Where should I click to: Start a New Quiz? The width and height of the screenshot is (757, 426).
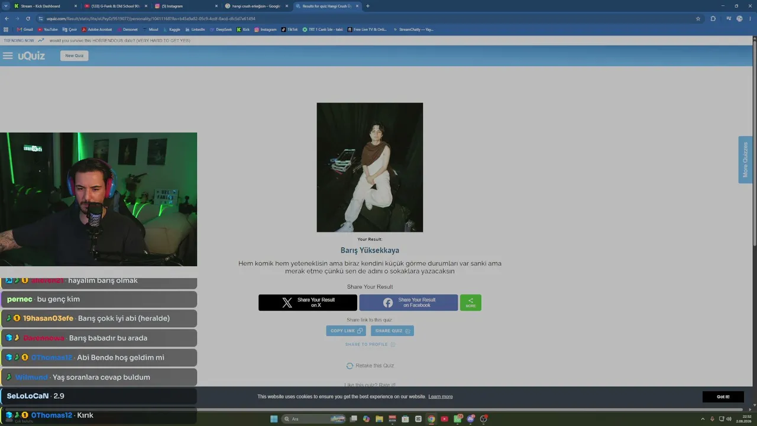pos(74,56)
